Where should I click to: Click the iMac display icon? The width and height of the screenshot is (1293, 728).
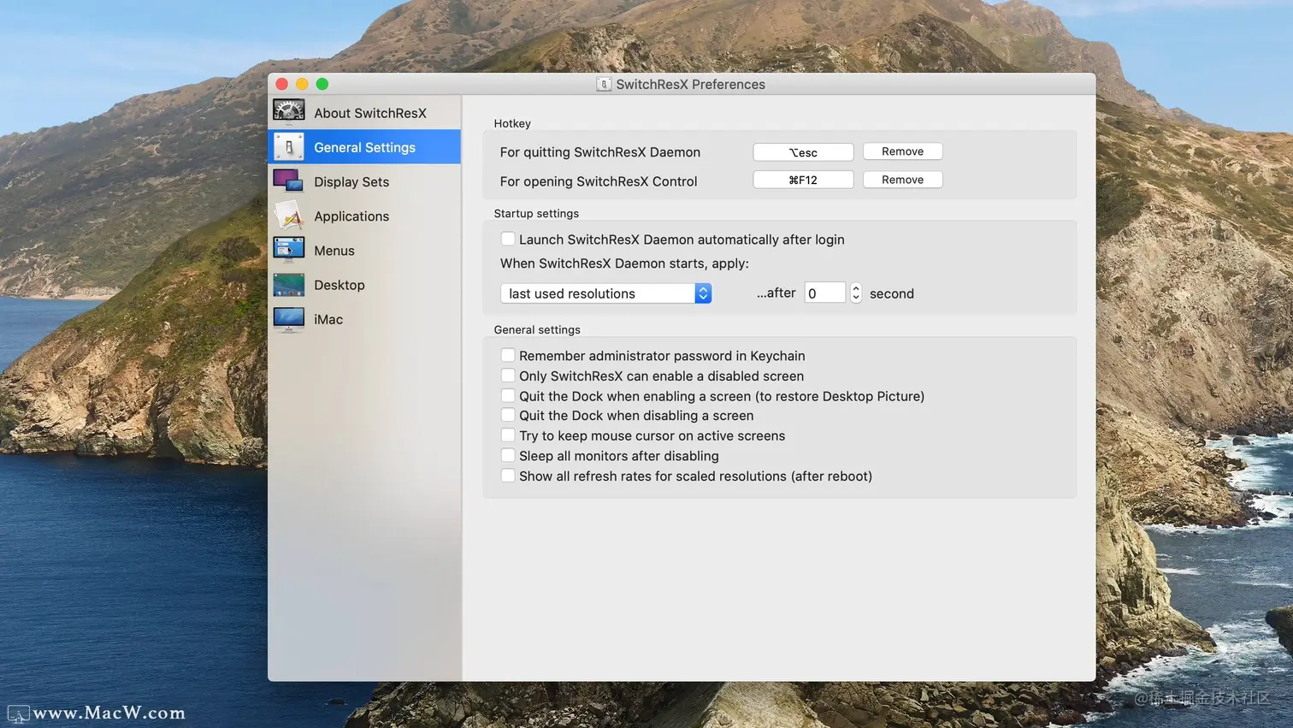click(289, 319)
